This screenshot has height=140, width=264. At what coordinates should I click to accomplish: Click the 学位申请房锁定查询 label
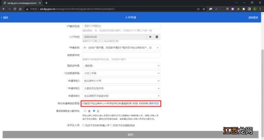click(69, 103)
